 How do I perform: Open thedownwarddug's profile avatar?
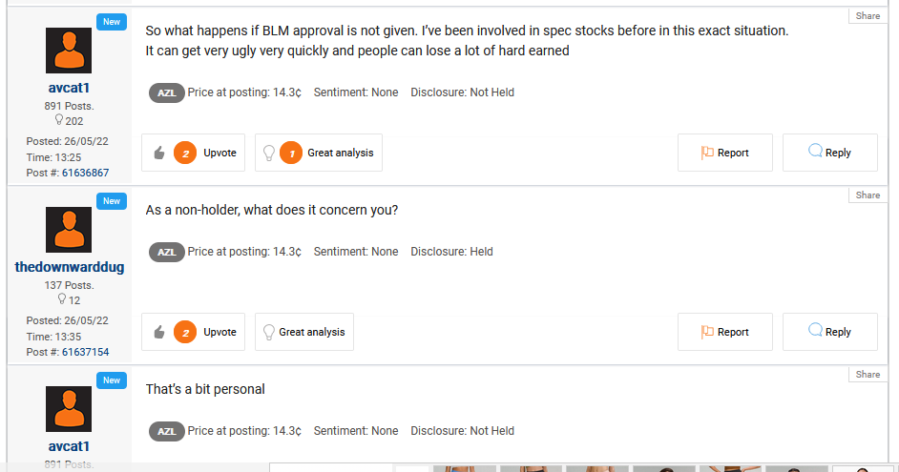69,230
